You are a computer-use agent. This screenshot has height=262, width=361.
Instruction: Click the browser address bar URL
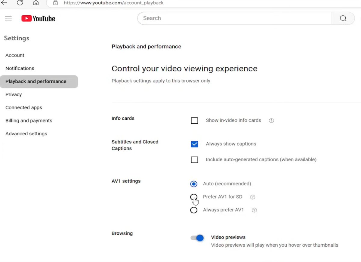pos(114,3)
